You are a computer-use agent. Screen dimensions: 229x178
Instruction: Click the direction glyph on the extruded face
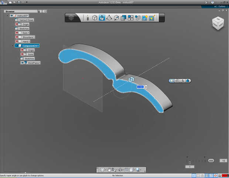point(131,79)
